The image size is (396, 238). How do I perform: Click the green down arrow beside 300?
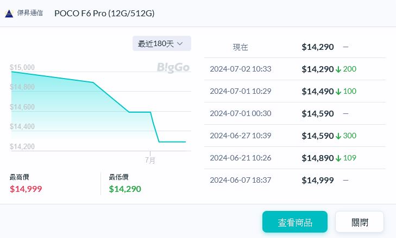(338, 136)
